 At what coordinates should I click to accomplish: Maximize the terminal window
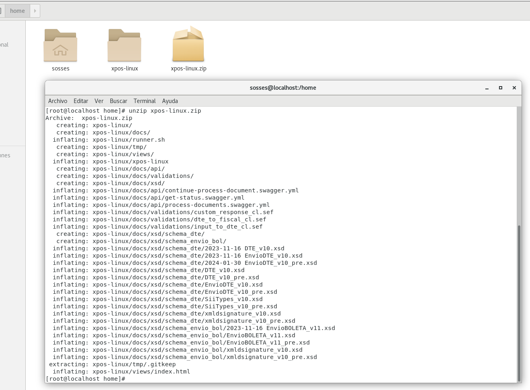pyautogui.click(x=501, y=88)
